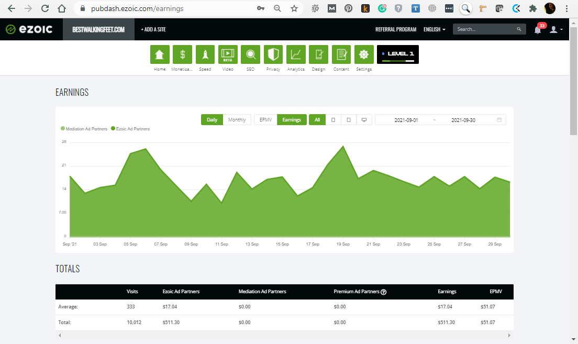Toggle Ezoic Ad Partners legend series
The width and height of the screenshot is (578, 344).
[x=130, y=129]
